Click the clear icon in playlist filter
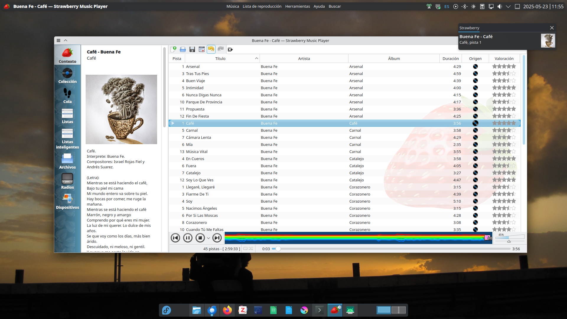 point(230,49)
